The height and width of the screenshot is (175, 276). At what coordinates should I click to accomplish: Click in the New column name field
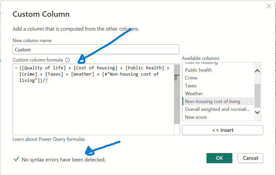click(x=96, y=49)
